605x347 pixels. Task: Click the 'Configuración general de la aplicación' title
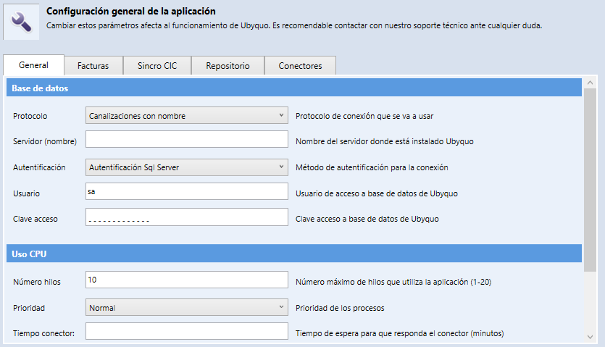[131, 11]
